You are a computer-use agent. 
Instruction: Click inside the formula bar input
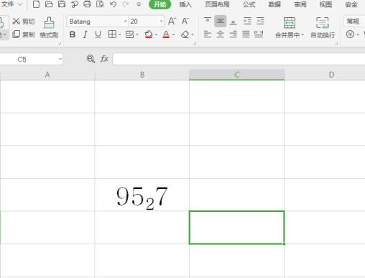click(239, 59)
